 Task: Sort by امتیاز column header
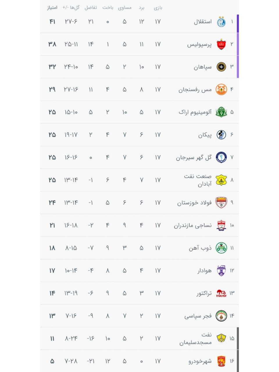[x=52, y=8]
